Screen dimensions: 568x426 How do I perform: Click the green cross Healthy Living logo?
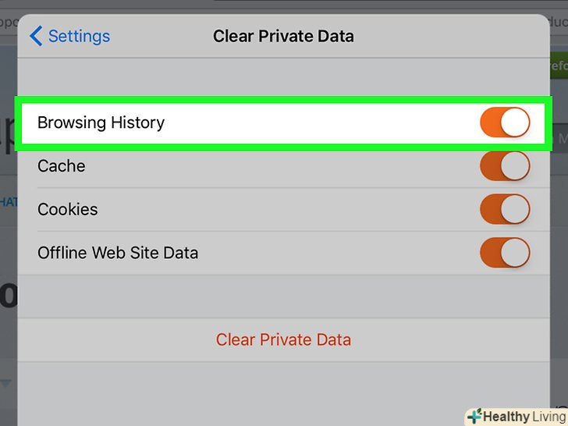click(x=474, y=417)
